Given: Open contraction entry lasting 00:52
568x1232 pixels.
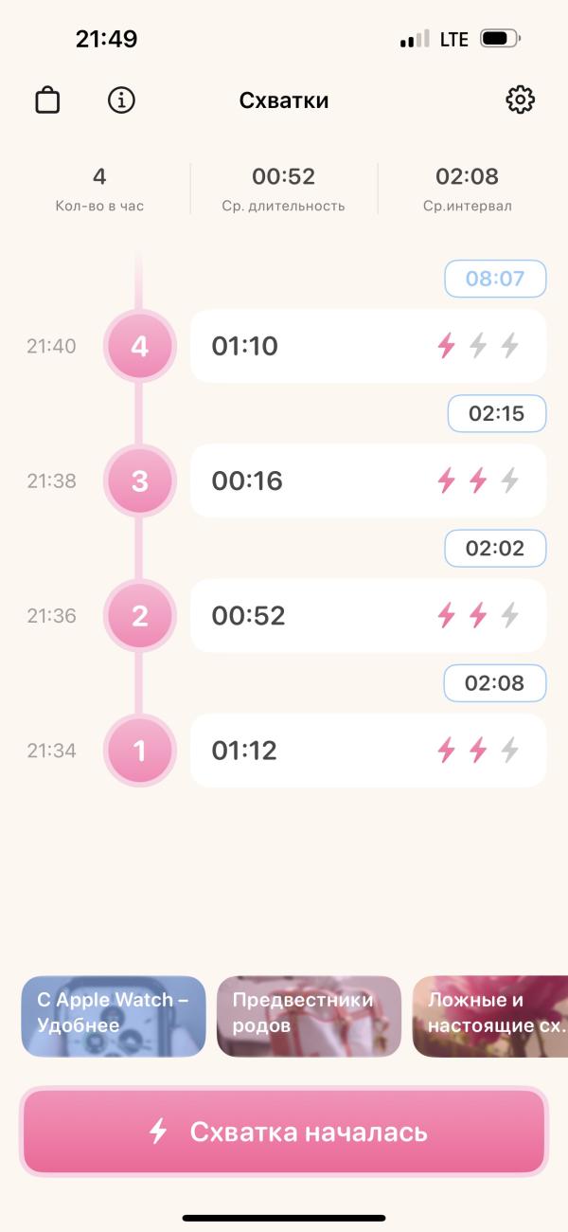Looking at the screenshot, I should pyautogui.click(x=368, y=616).
